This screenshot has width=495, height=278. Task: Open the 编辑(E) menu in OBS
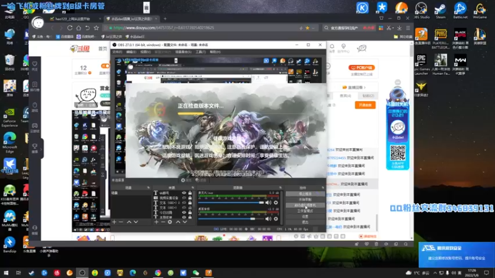[x=131, y=52]
